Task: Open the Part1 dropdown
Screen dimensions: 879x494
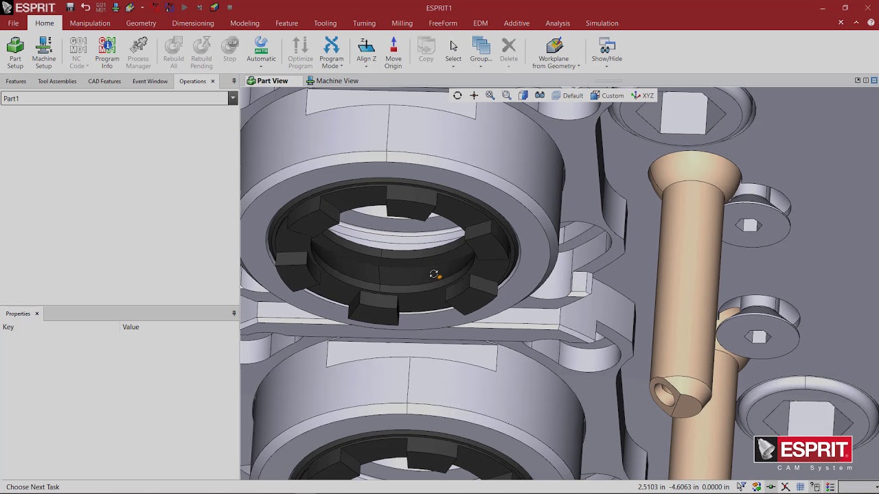Action: point(233,98)
